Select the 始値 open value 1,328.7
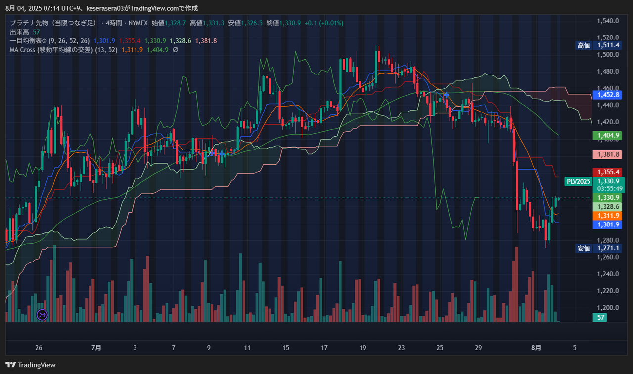Image resolution: width=633 pixels, height=374 pixels. point(176,23)
